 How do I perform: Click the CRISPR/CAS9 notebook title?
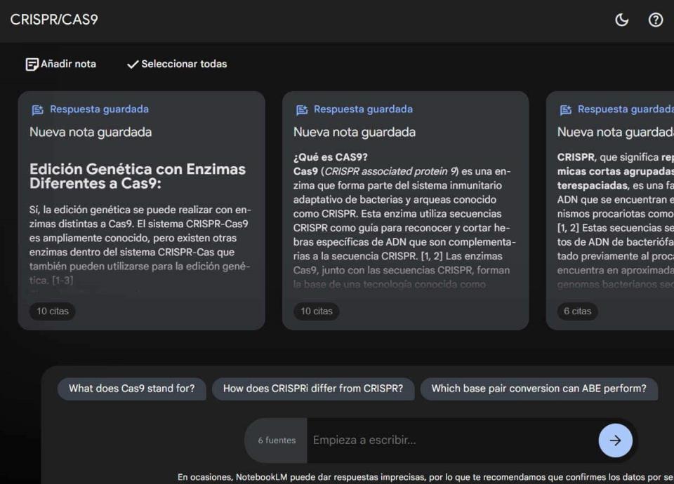point(54,20)
